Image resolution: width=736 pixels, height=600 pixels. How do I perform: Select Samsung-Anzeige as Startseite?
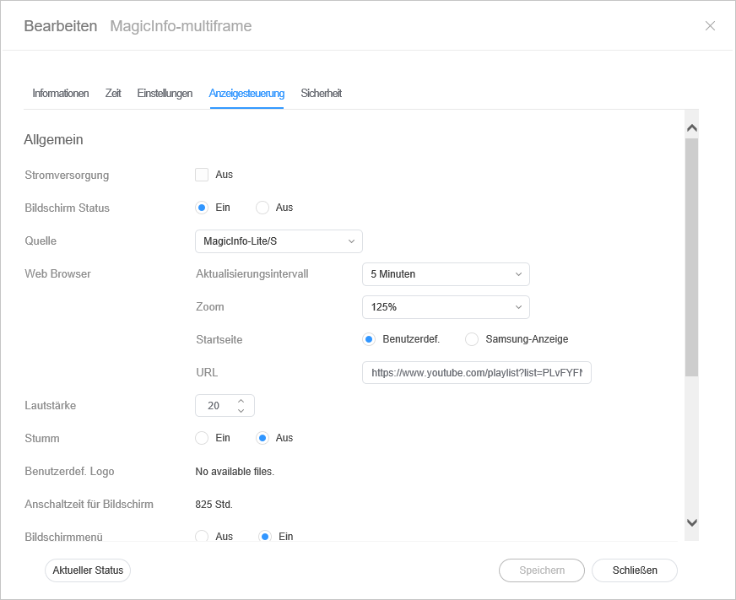pos(472,339)
